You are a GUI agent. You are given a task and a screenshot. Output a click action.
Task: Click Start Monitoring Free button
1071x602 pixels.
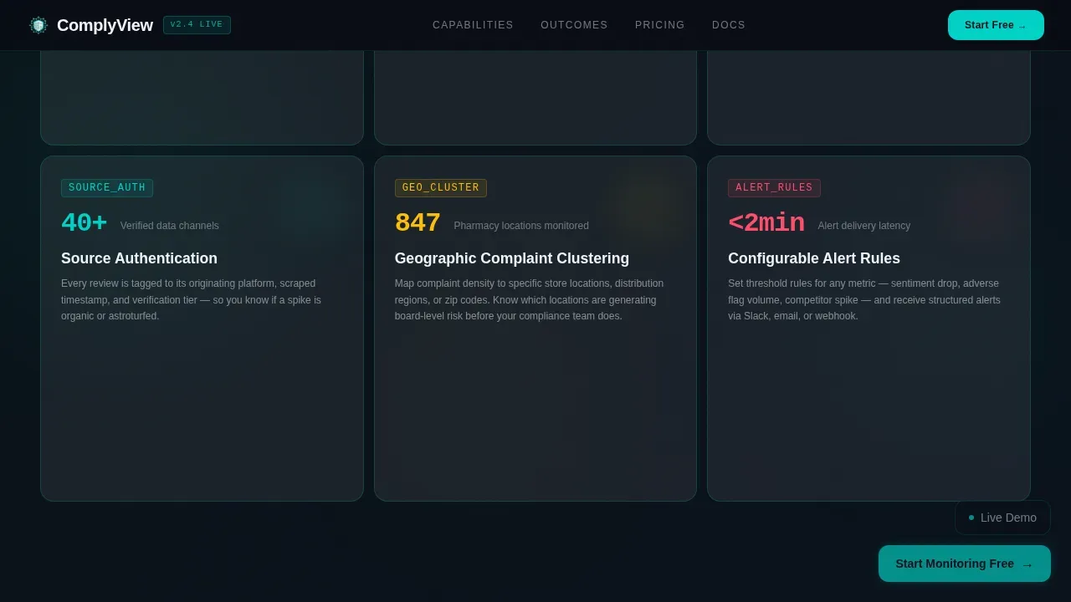coord(965,564)
